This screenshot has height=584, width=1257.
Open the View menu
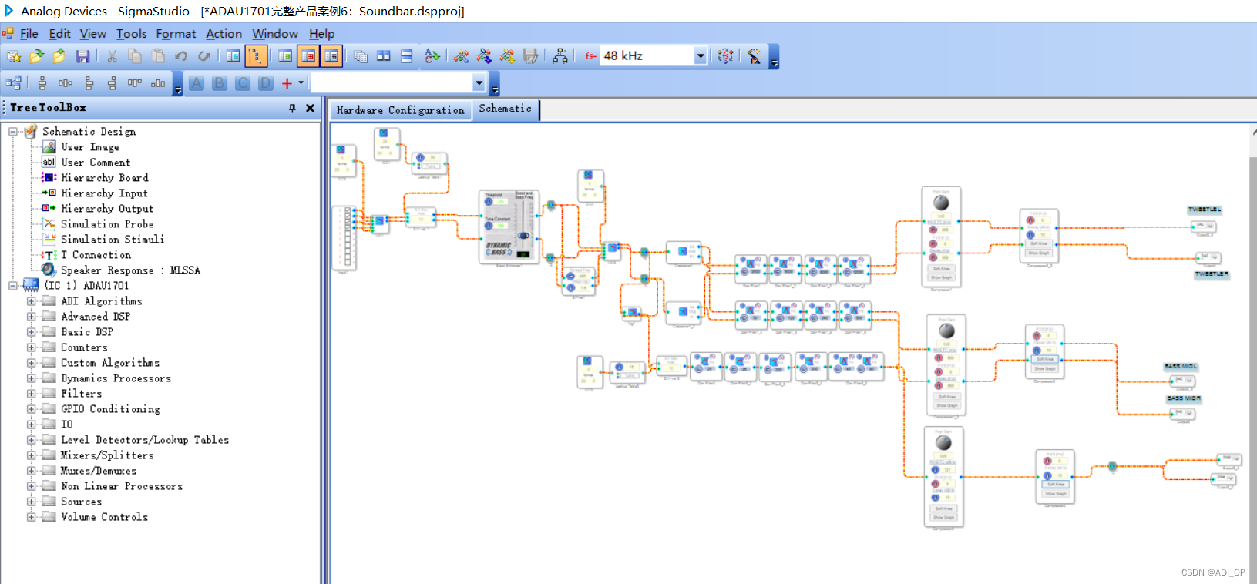coord(93,34)
